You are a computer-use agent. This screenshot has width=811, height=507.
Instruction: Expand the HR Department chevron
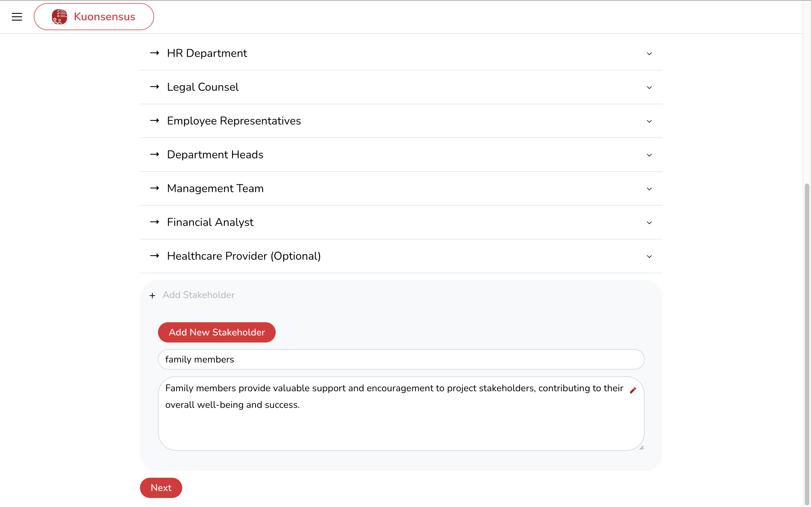tap(649, 54)
